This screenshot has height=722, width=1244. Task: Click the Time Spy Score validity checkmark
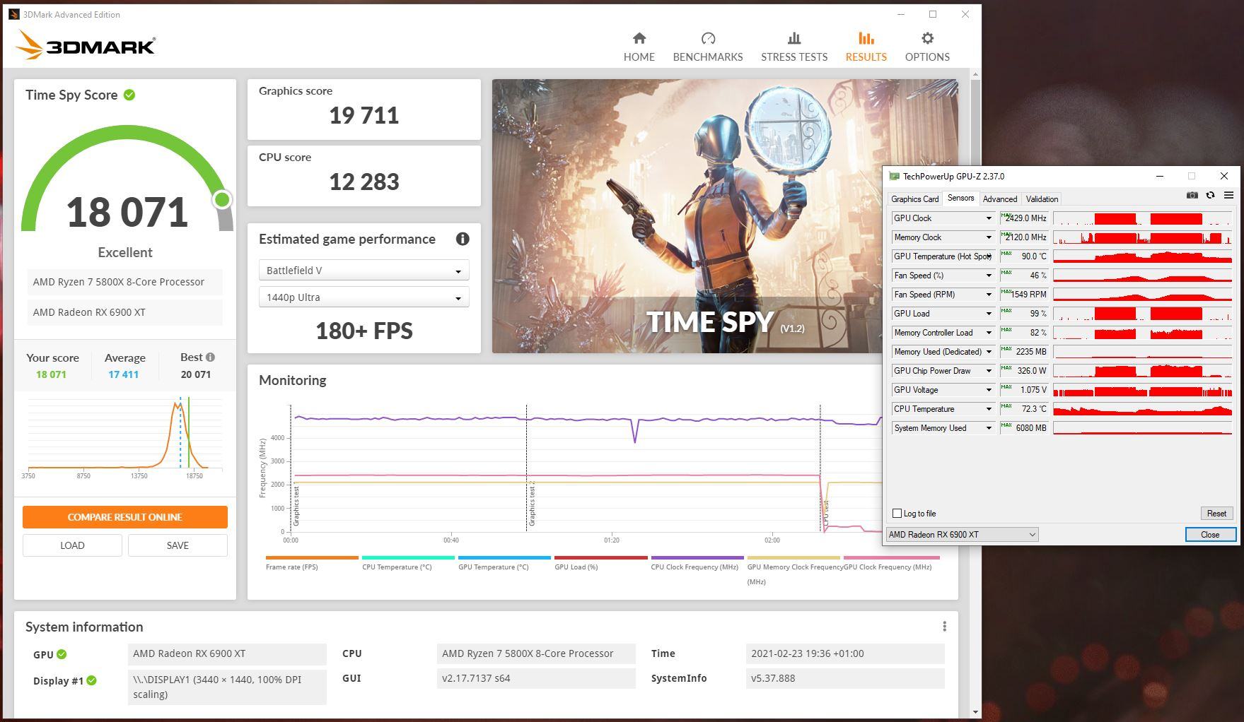point(129,95)
